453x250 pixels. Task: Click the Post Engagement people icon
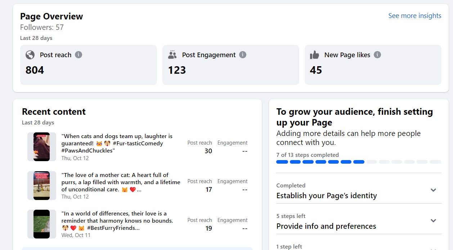click(x=172, y=55)
